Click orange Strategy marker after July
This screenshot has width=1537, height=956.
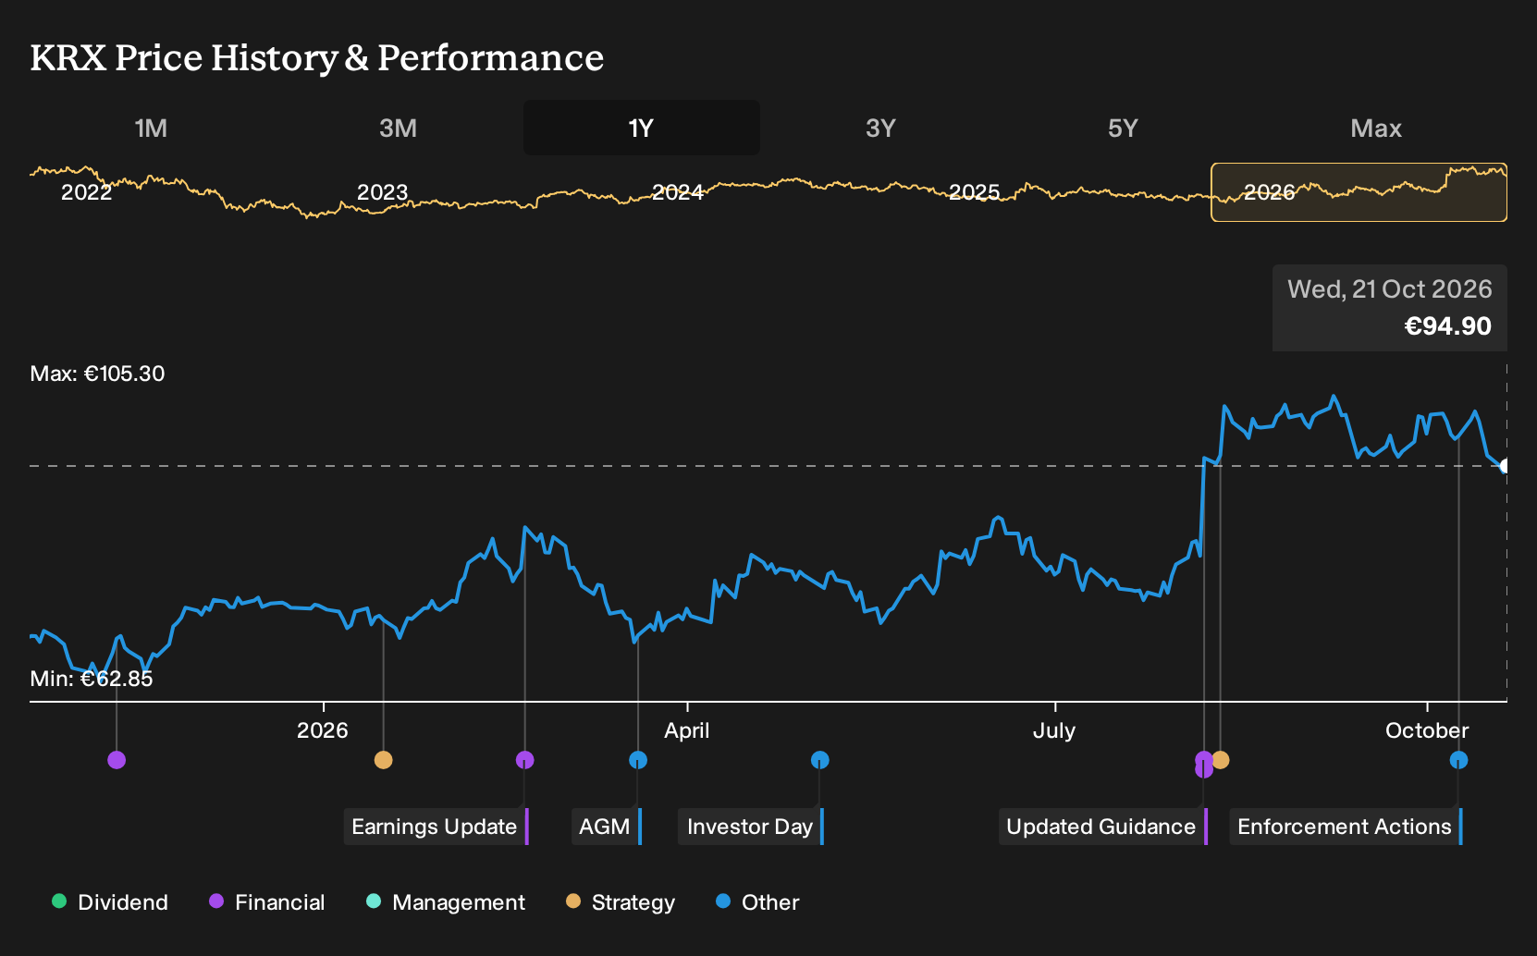[1221, 760]
